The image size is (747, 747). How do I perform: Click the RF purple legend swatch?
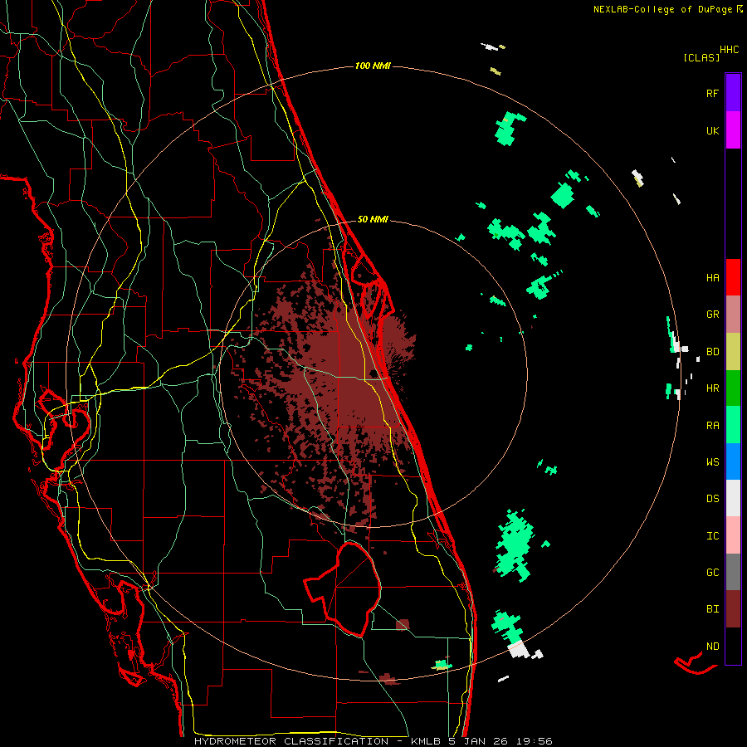tap(733, 93)
